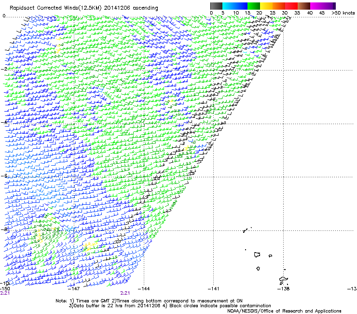
Task: Click the purple '2:21' time near -145
Action: pyautogui.click(x=125, y=293)
